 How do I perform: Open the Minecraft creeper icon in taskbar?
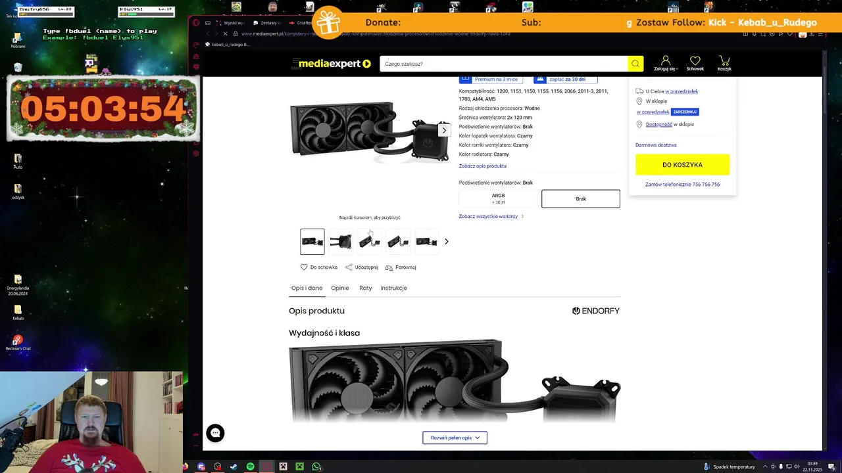point(299,466)
